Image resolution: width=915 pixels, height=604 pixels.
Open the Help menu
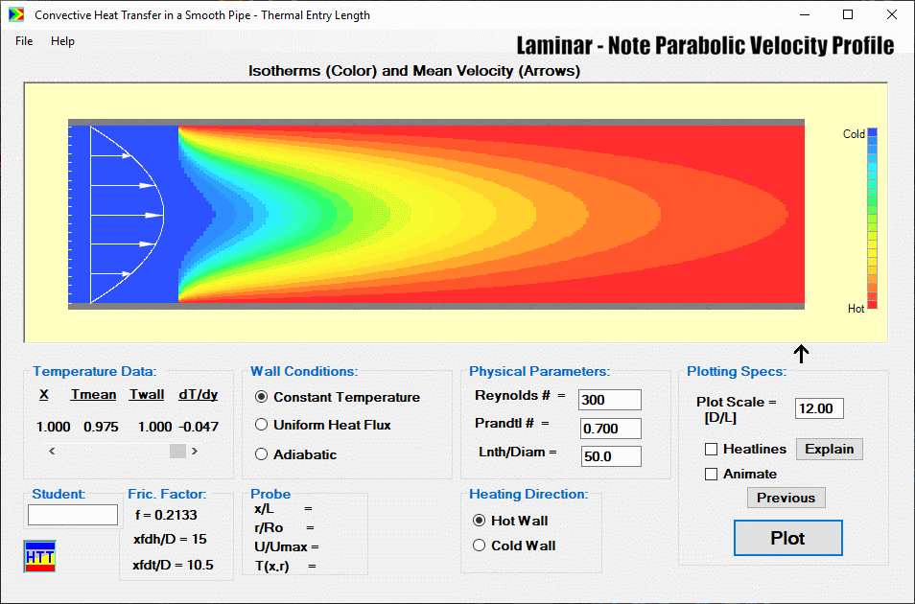62,41
